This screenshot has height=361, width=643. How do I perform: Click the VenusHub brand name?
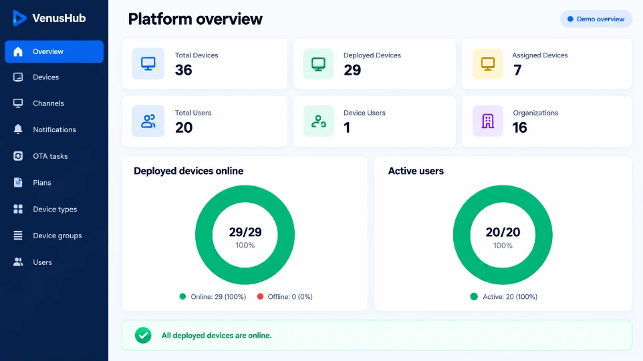click(59, 18)
